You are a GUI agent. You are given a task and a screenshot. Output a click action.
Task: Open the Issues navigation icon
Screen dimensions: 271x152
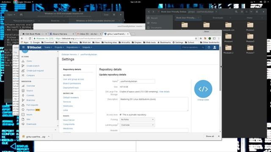(23, 114)
